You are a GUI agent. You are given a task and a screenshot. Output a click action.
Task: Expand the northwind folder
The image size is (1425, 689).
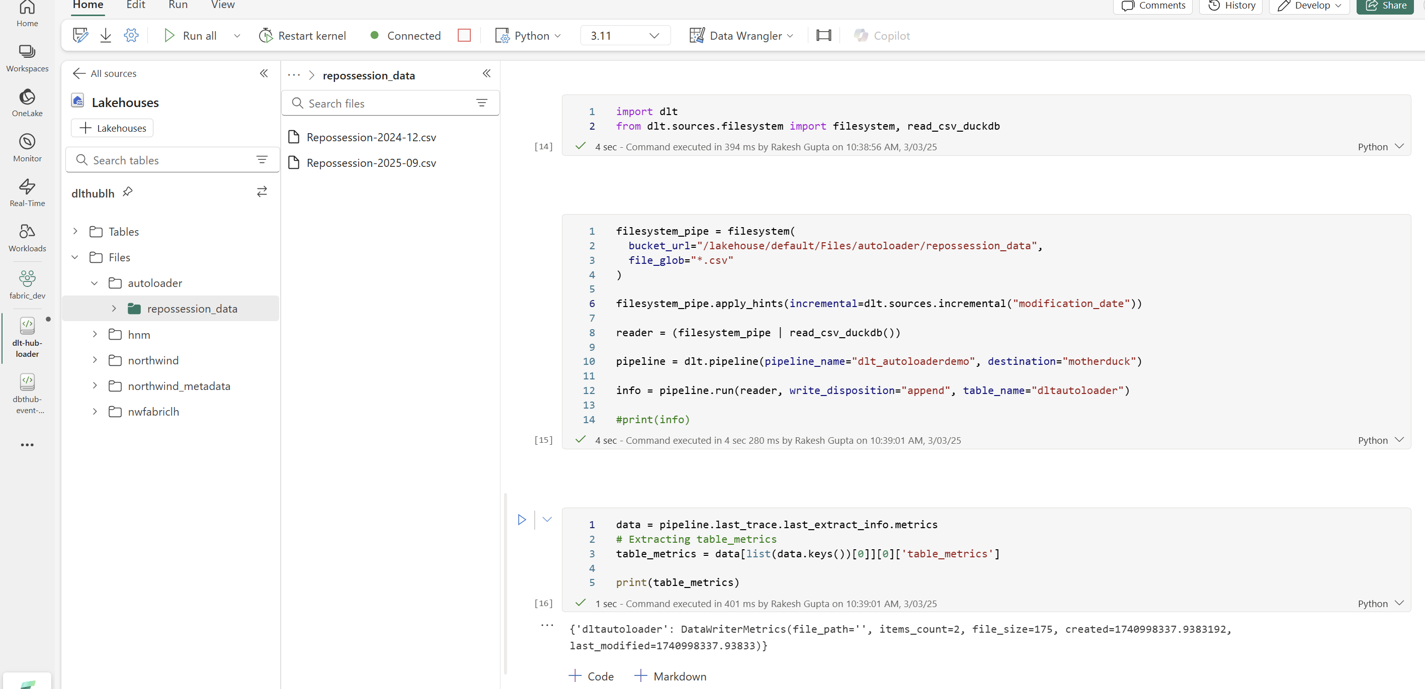pyautogui.click(x=94, y=360)
